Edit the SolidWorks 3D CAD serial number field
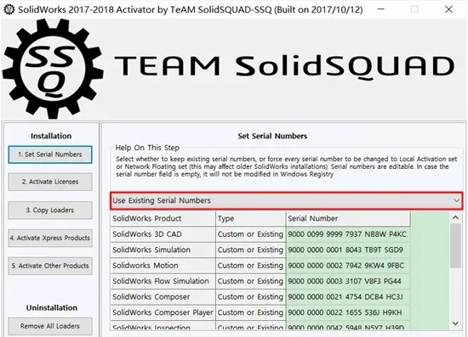This screenshot has height=337, width=468. [348, 234]
